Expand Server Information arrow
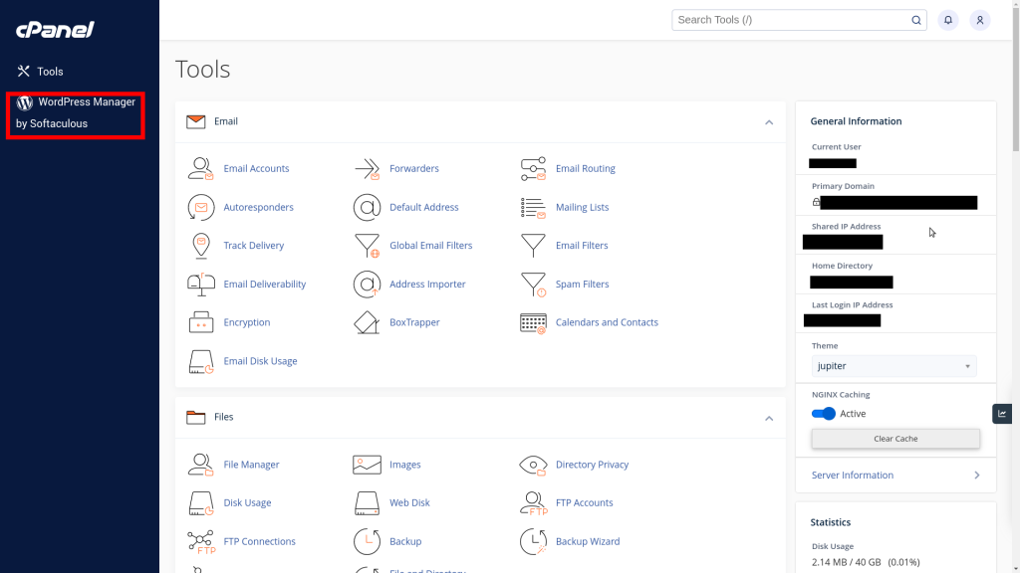Viewport: 1020px width, 573px height. pos(977,476)
